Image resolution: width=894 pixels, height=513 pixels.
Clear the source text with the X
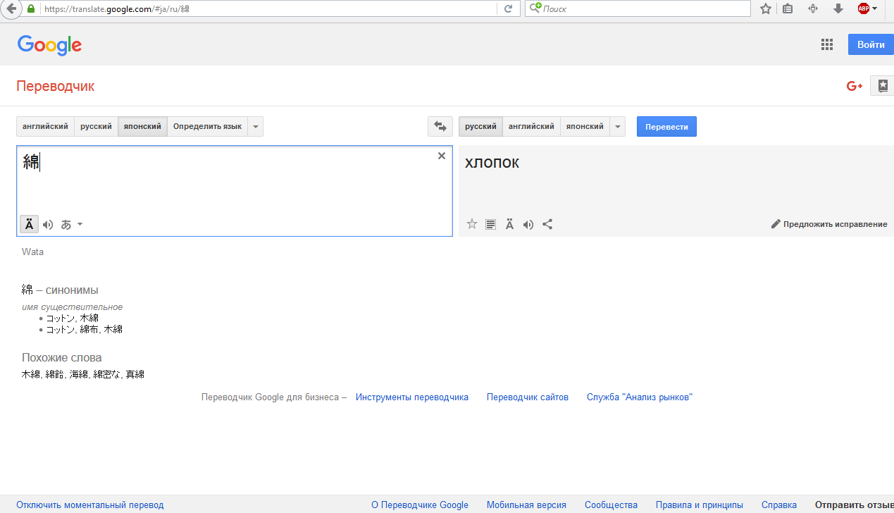click(x=442, y=156)
